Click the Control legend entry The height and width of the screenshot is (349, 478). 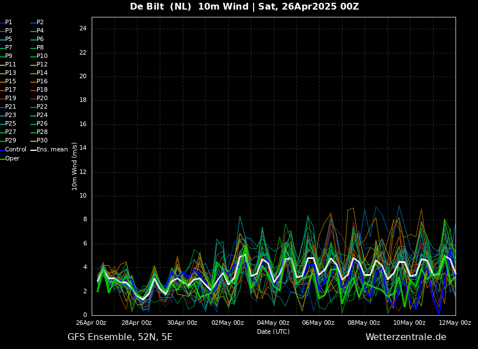[x=15, y=150]
